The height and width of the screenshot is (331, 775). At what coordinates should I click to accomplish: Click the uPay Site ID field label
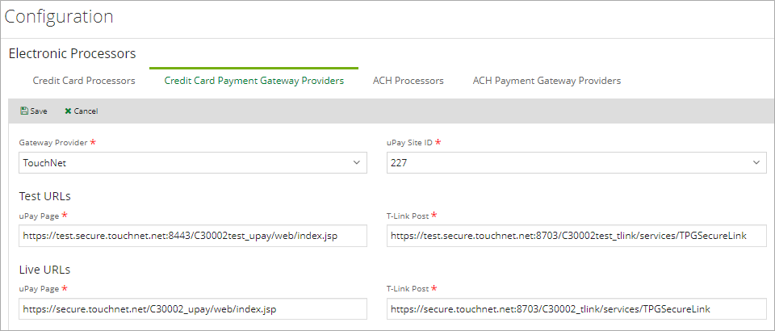410,142
